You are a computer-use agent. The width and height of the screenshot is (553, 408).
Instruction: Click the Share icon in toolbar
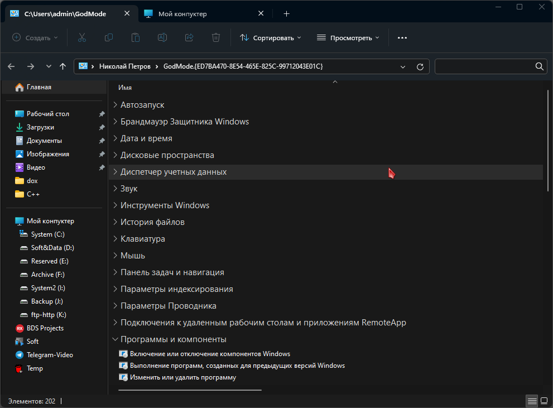point(189,38)
